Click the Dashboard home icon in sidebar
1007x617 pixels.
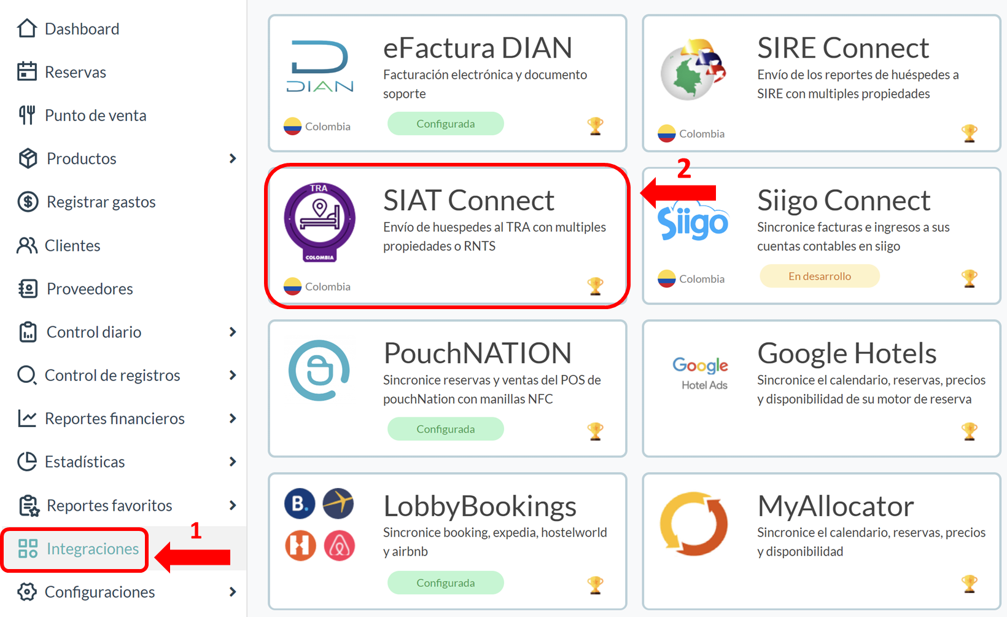(x=27, y=29)
